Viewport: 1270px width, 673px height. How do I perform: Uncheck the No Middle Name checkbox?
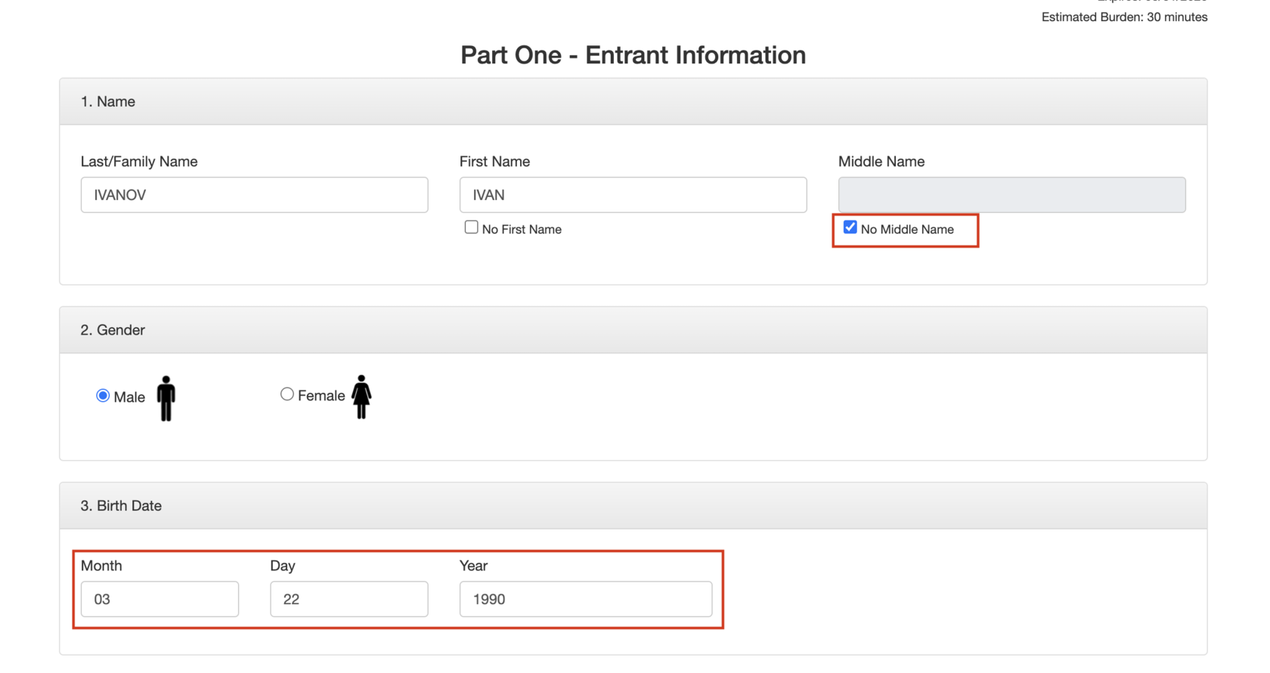click(x=850, y=227)
